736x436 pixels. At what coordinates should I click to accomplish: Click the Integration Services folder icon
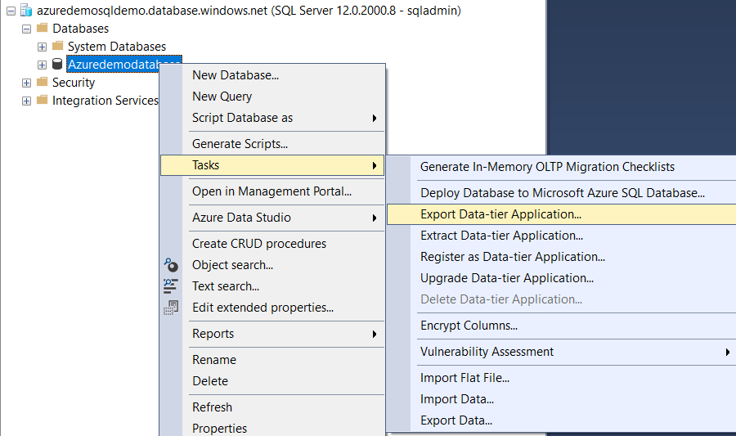pos(43,100)
